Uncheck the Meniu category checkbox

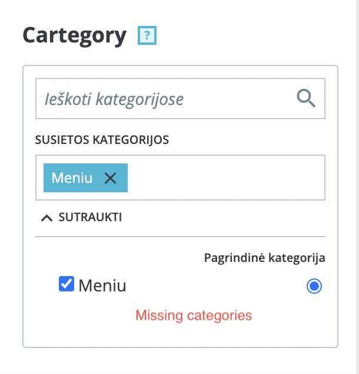pyautogui.click(x=67, y=284)
